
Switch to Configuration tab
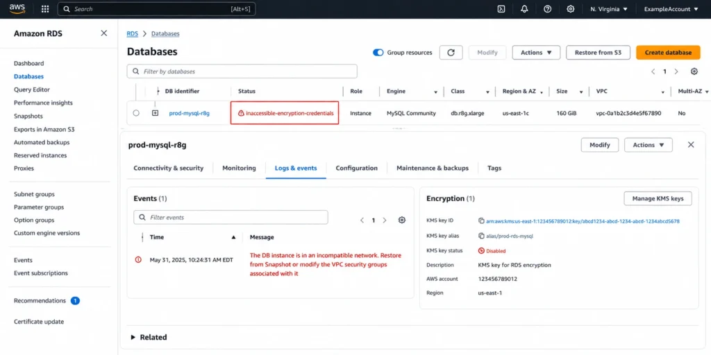[x=356, y=168]
